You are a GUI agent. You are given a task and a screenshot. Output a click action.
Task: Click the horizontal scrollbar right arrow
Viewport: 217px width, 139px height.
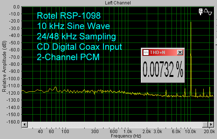coord(211,124)
